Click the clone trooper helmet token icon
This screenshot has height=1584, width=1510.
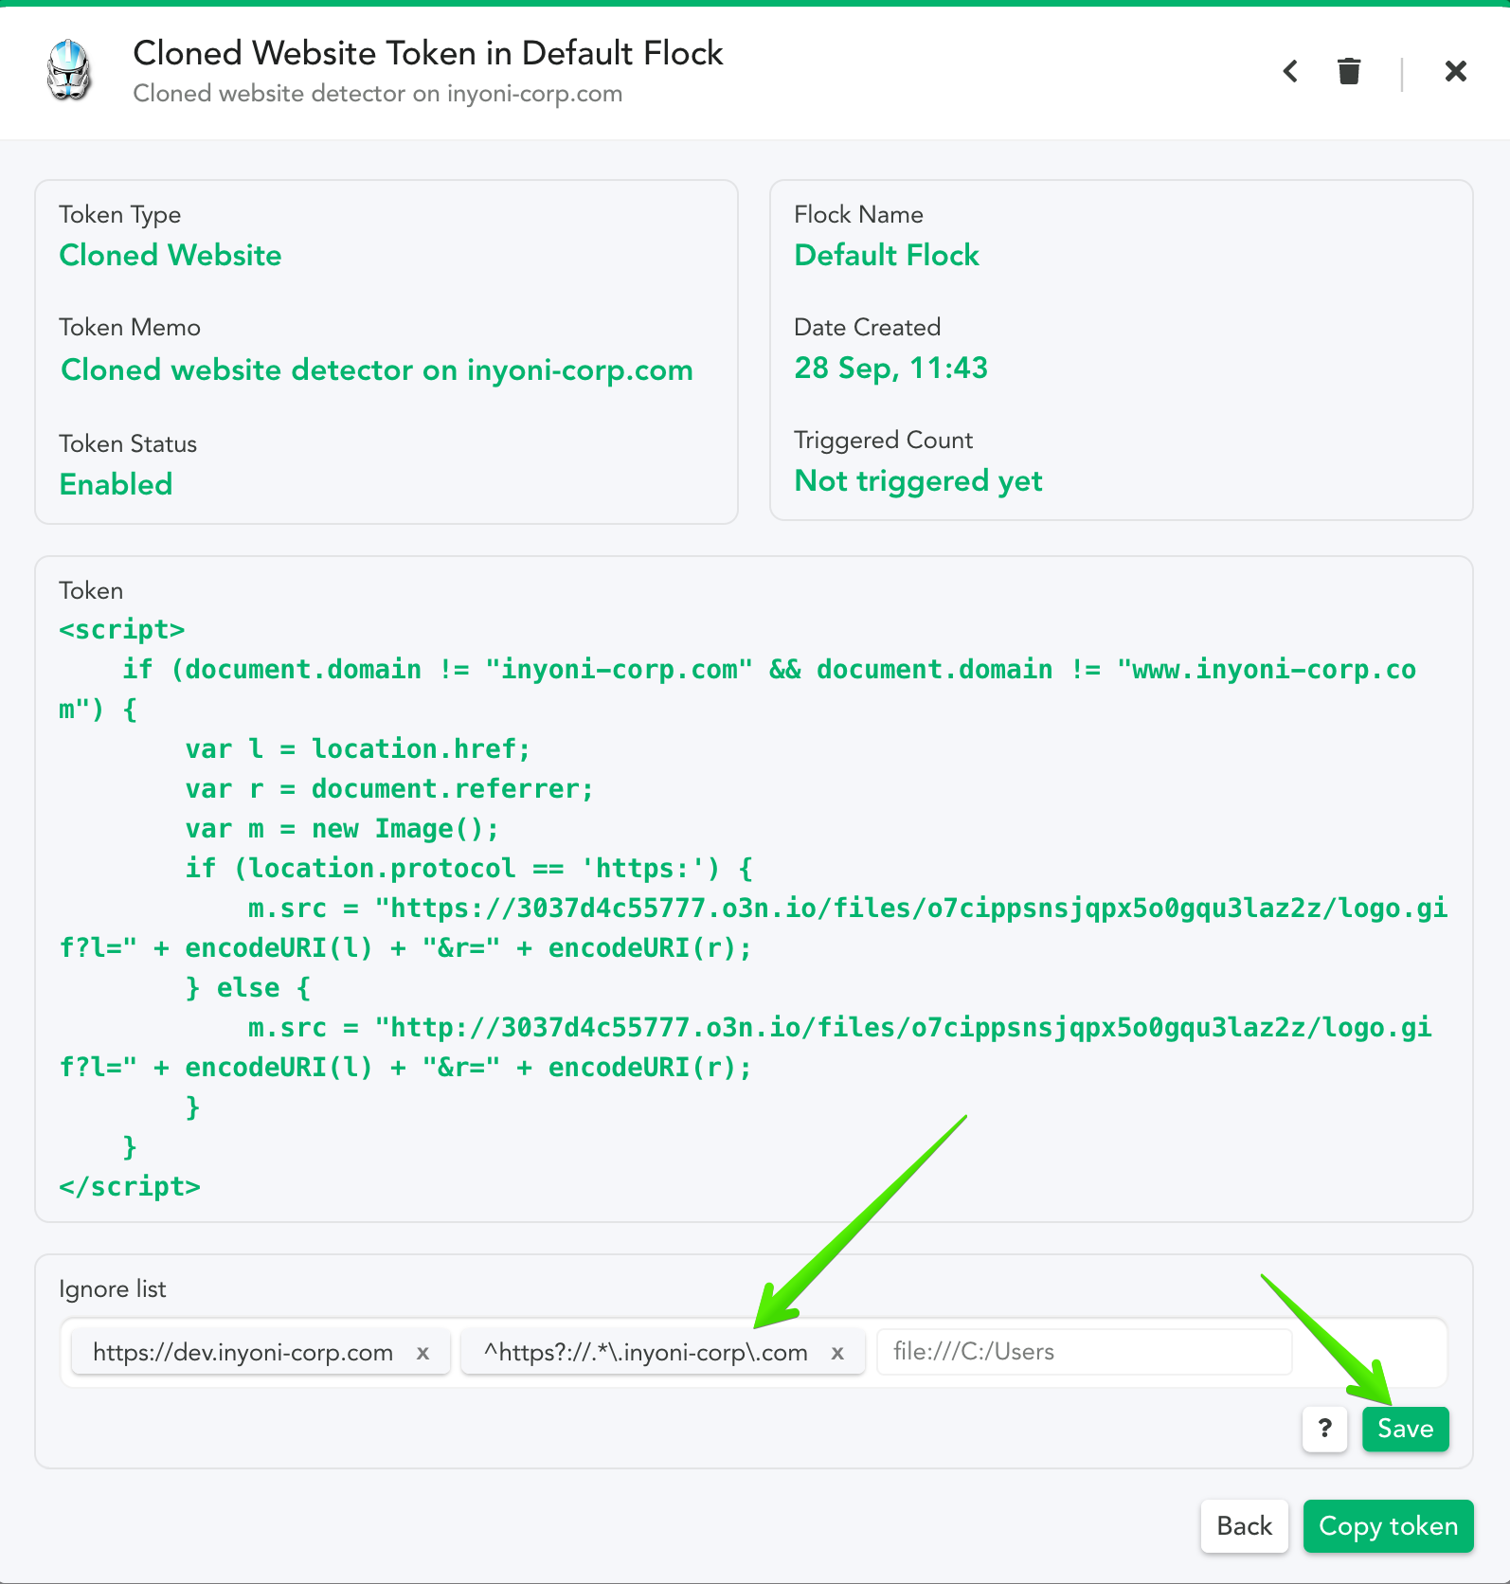pyautogui.click(x=69, y=70)
